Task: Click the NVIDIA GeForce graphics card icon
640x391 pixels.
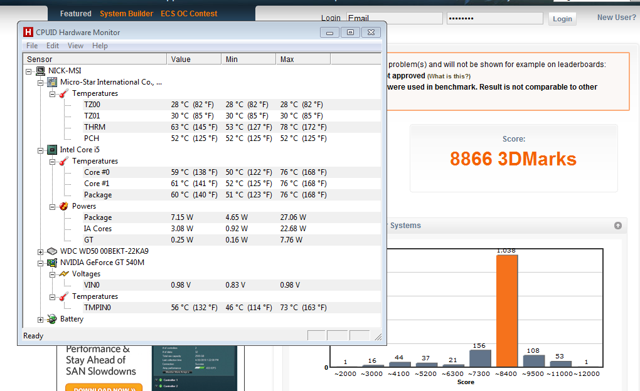Action: point(52,263)
